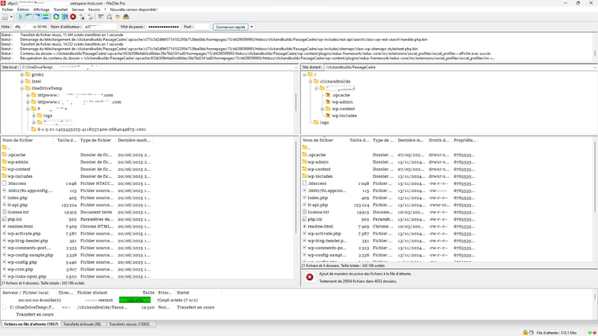Image resolution: width=598 pixels, height=336 pixels.
Task: Open the Site local path dropdown
Action: coord(296,68)
